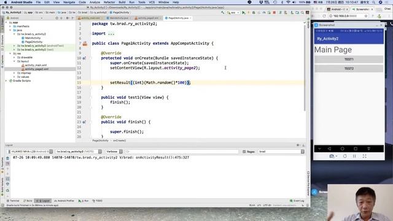Image resolution: width=393 pixels, height=221 pixels.
Task: Select activity_main.xml in the layout folder
Action: click(x=36, y=65)
